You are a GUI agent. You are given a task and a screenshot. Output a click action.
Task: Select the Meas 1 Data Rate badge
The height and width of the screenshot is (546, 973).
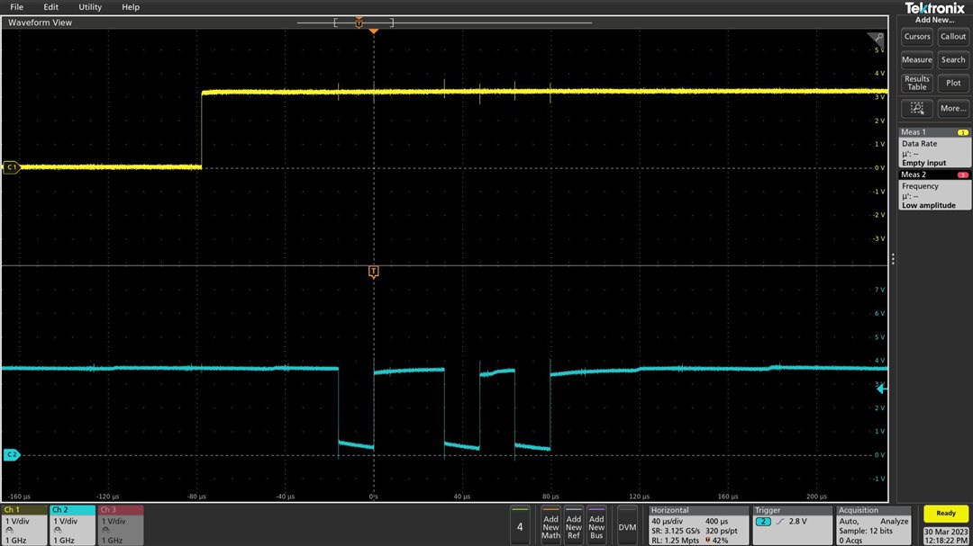[934, 148]
